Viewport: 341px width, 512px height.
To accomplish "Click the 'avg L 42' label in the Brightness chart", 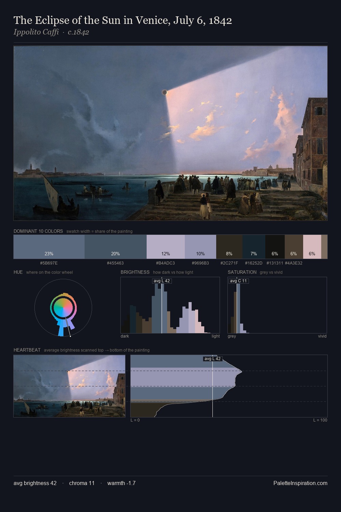I will [162, 281].
